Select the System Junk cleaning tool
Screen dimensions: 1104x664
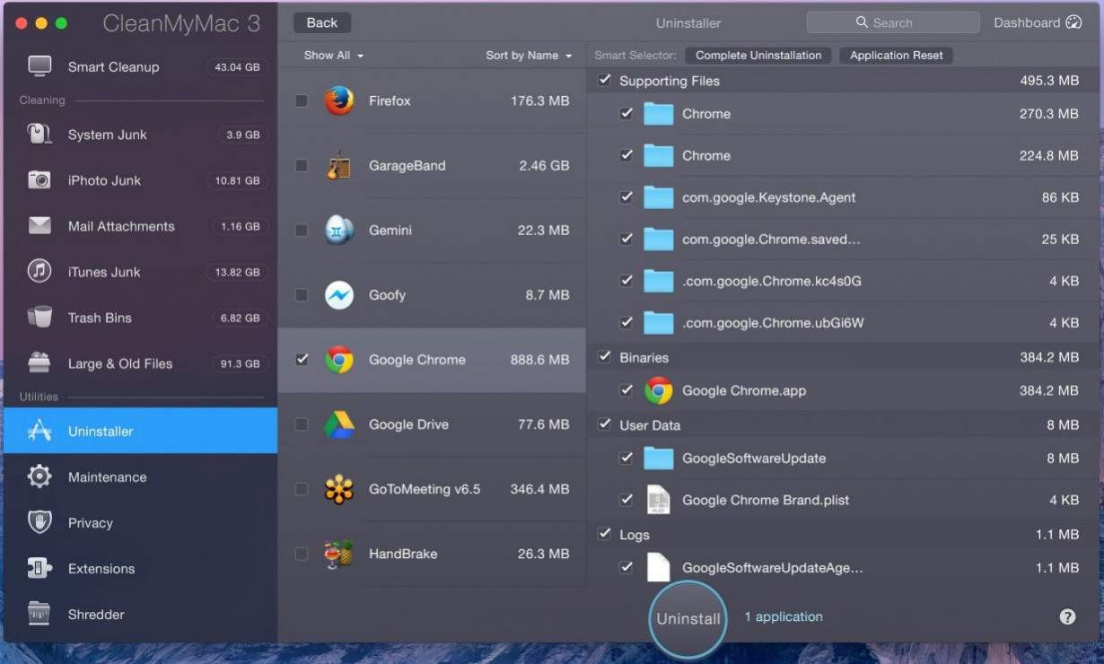[x=108, y=135]
